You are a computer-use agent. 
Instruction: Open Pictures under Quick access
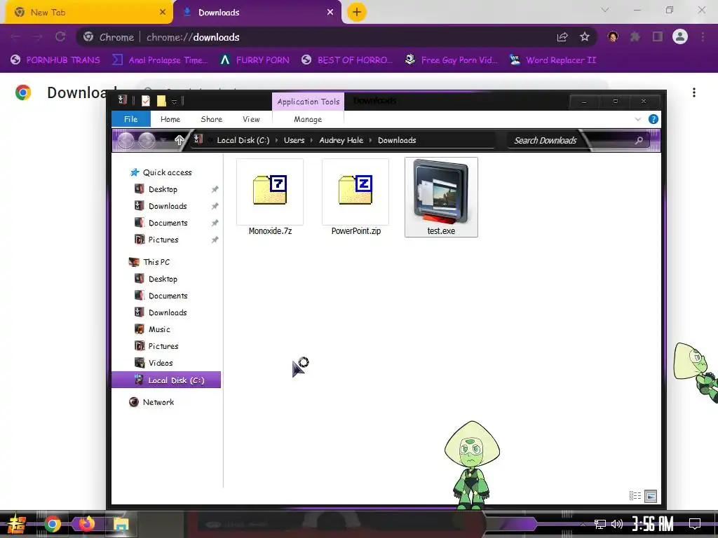pos(163,240)
